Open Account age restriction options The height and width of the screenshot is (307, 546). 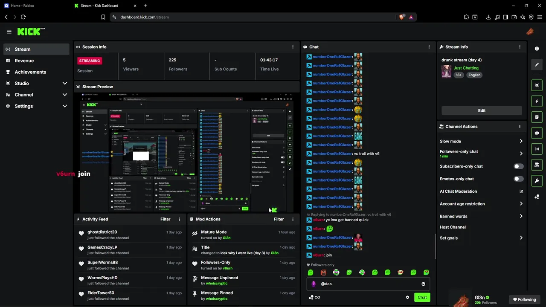tap(481, 204)
